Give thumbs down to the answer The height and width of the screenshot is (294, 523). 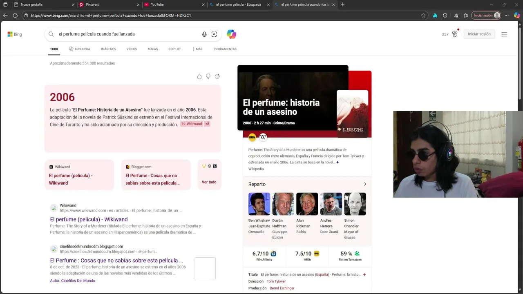click(208, 76)
